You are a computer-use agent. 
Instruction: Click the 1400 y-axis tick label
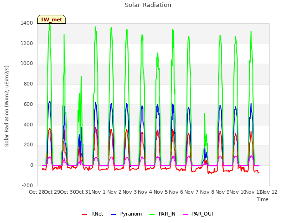click(27, 23)
